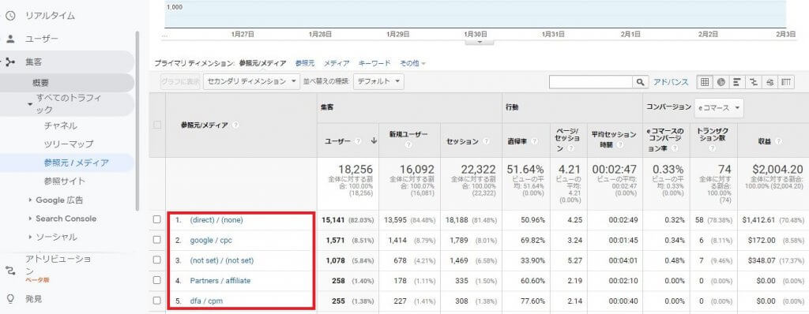Image resolution: width=809 pixels, height=314 pixels.
Task: Check the box for google / cpc row
Action: (x=157, y=240)
